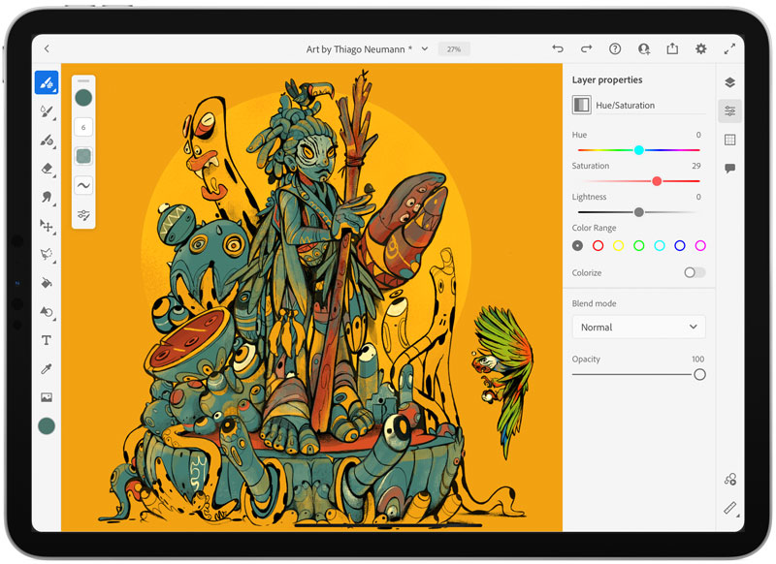Click the Saturation value 29
Viewport: 776px width, 564px height.
pyautogui.click(x=696, y=166)
